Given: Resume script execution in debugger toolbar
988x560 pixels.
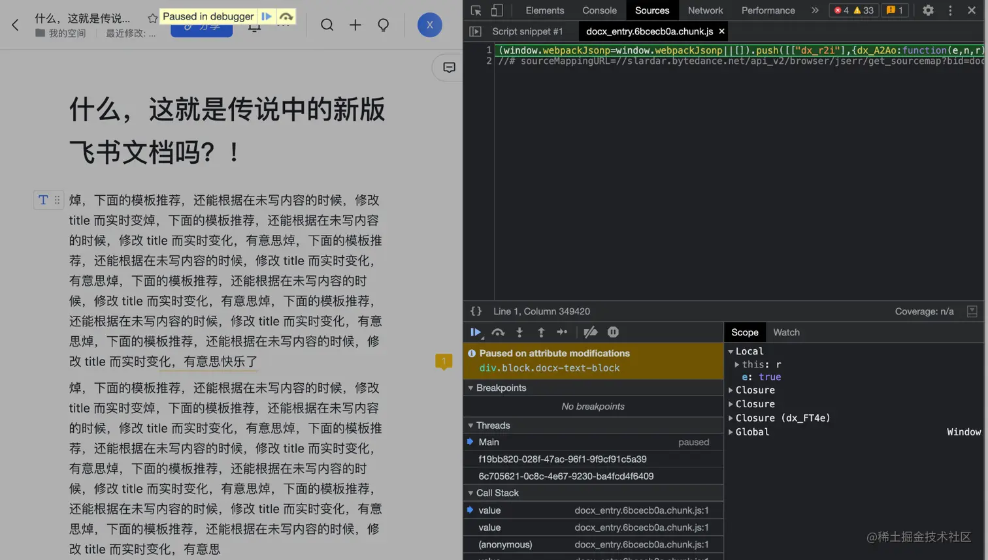Looking at the screenshot, I should pyautogui.click(x=476, y=332).
